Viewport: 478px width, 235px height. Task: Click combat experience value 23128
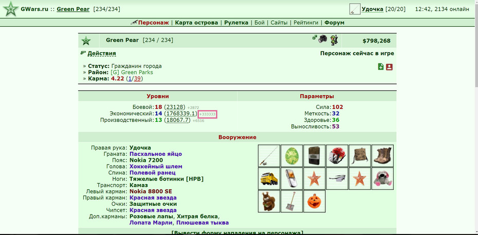(x=176, y=107)
